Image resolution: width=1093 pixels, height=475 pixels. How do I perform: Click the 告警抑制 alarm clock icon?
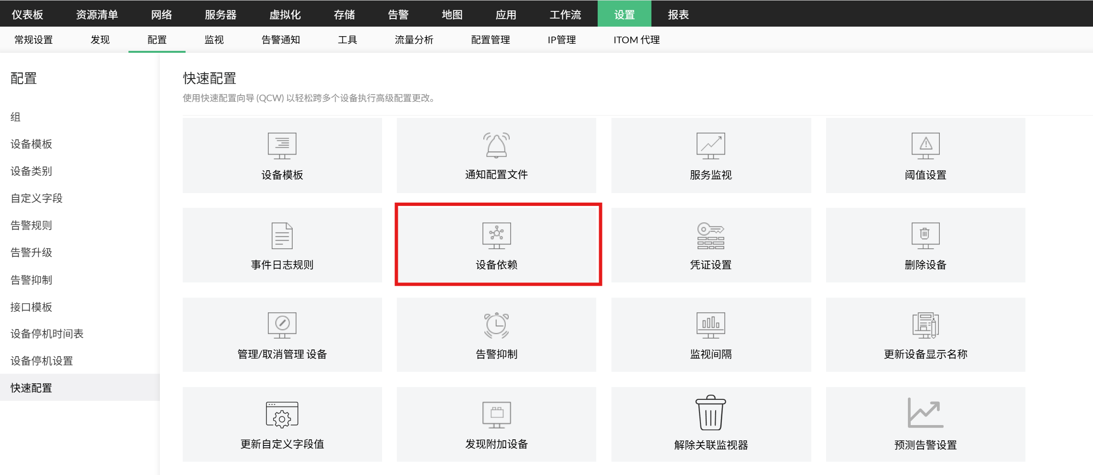tap(496, 325)
